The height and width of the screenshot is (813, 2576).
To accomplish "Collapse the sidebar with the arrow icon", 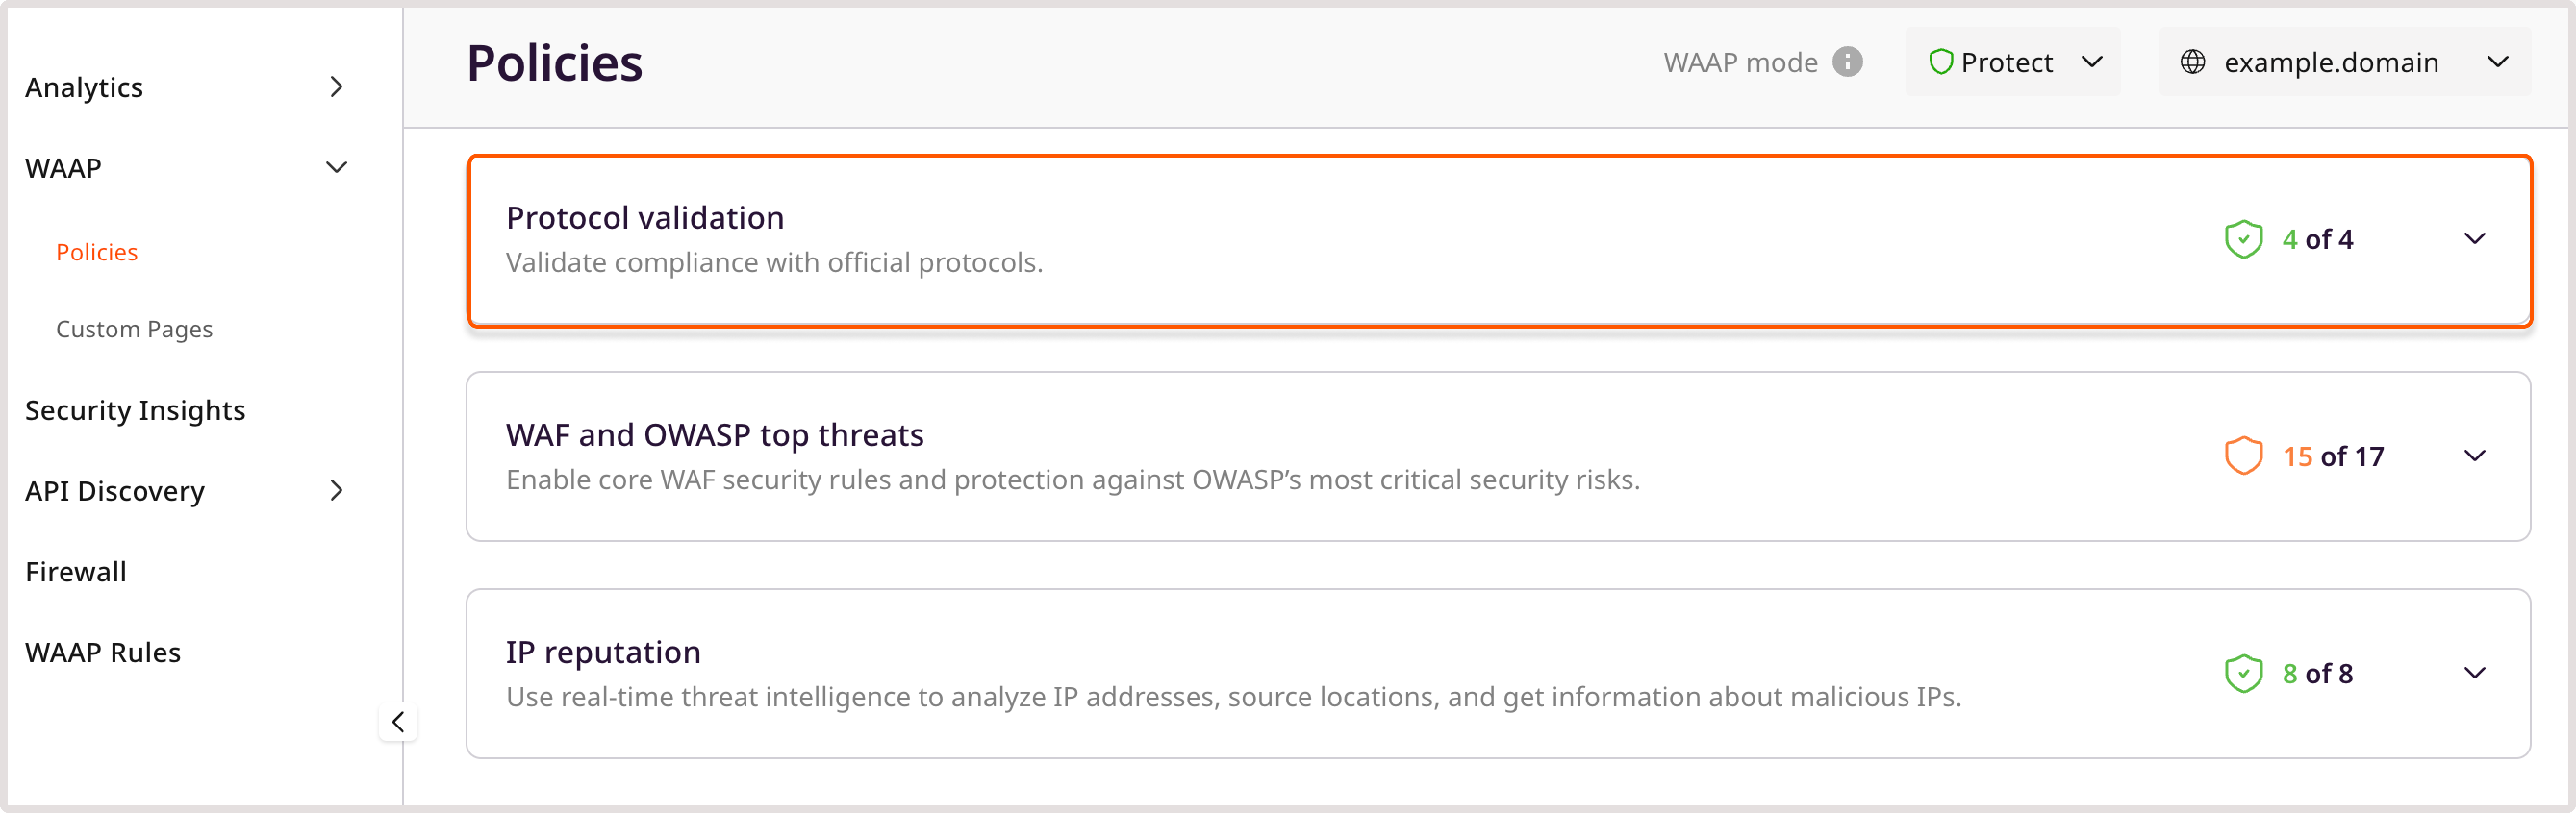I will (398, 722).
